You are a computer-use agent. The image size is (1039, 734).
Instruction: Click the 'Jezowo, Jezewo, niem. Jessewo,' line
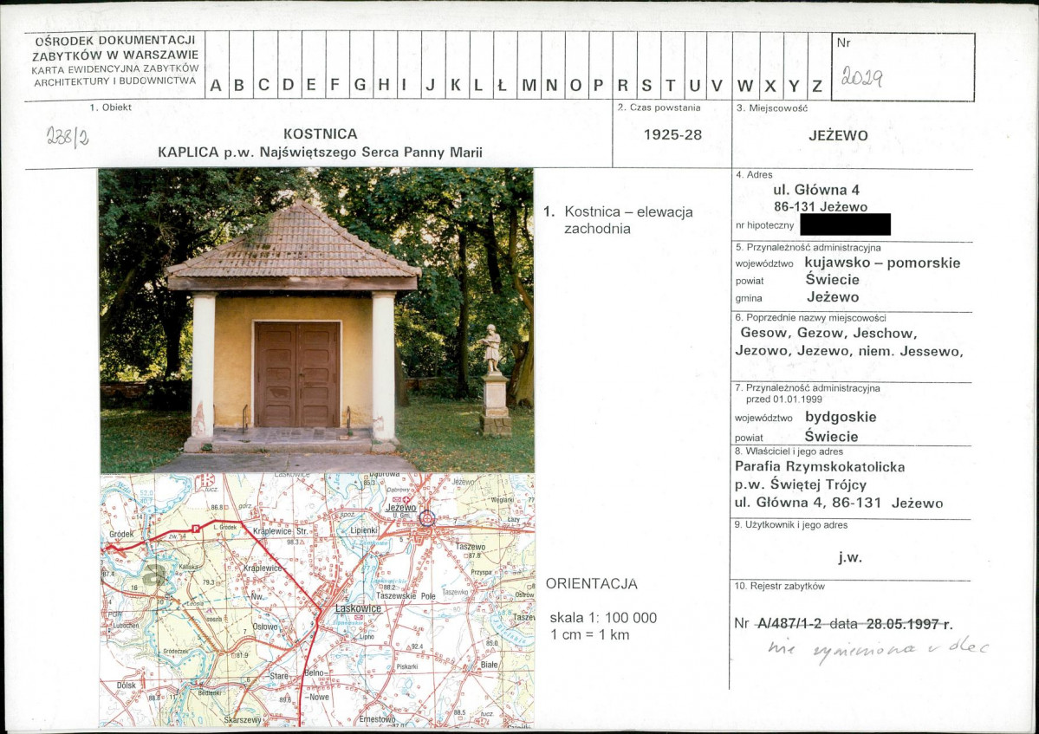849,352
